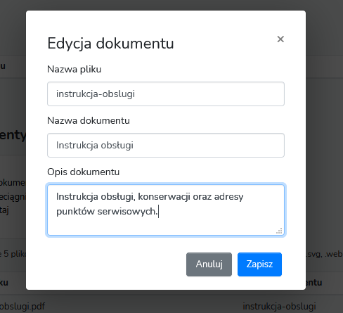This screenshot has width=343, height=313.
Task: Click dimmed "obslugi.pdf" file name behind dialog
Action: [x=22, y=306]
